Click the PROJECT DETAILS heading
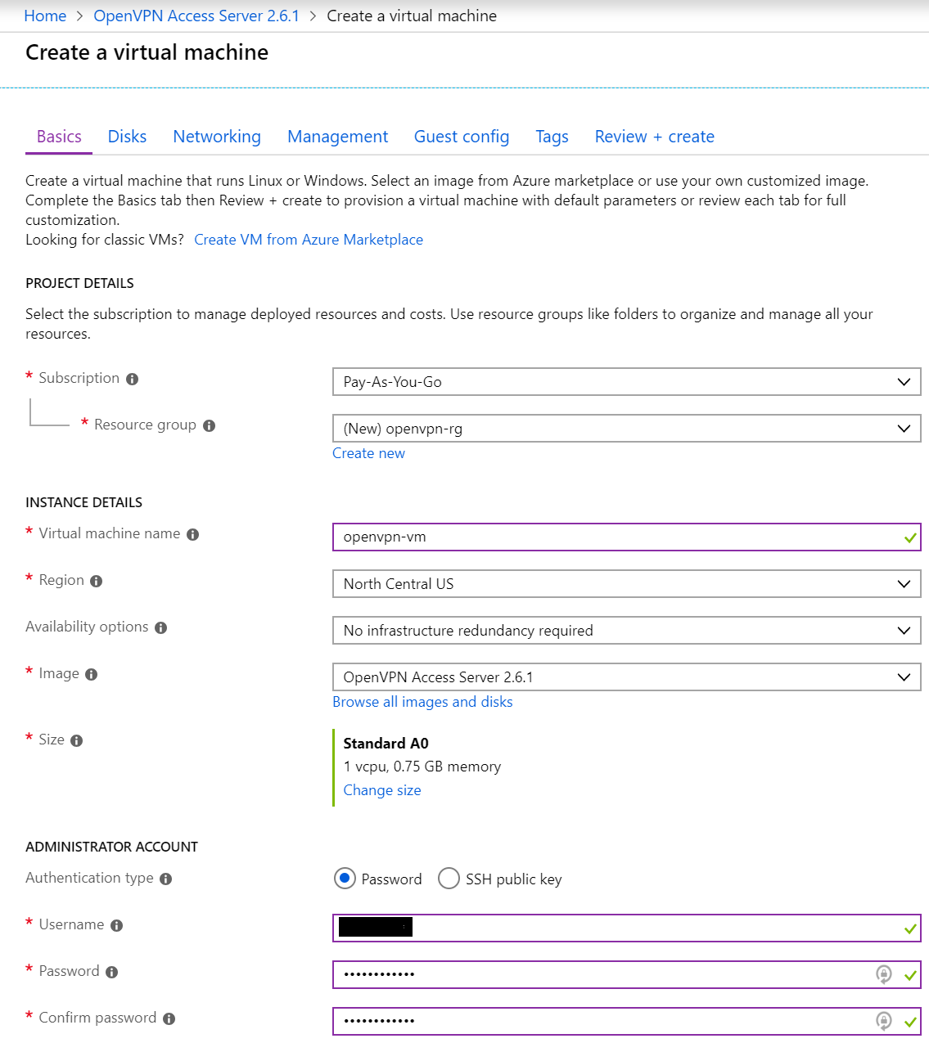Viewport: 929px width, 1043px height. pos(79,283)
